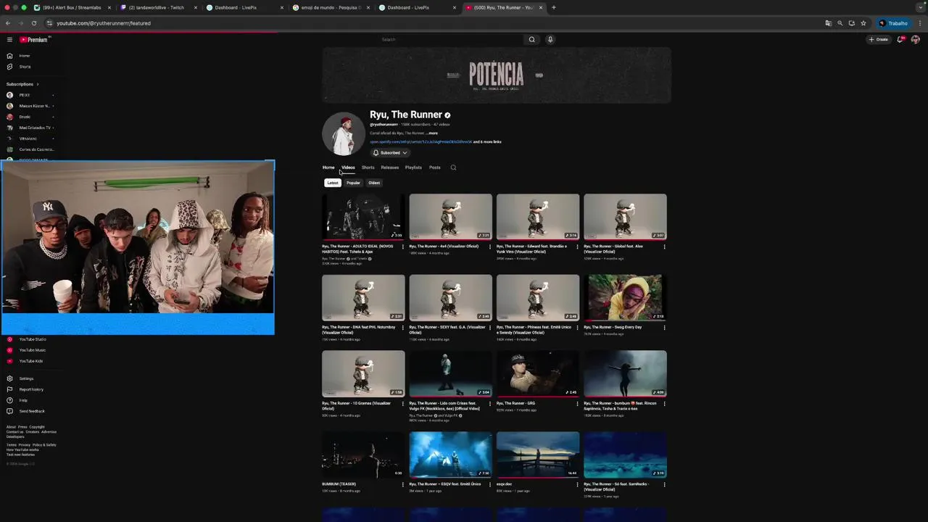Open the channel Shorts tab

pos(368,167)
